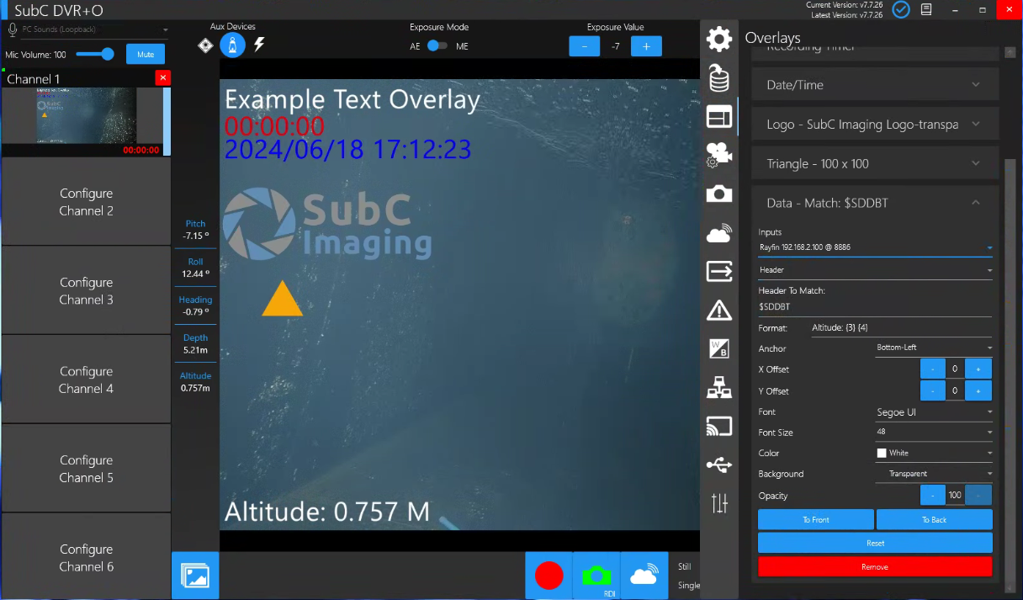The width and height of the screenshot is (1023, 600).
Task: Toggle exposure mode between AE and ME
Action: pyautogui.click(x=437, y=46)
